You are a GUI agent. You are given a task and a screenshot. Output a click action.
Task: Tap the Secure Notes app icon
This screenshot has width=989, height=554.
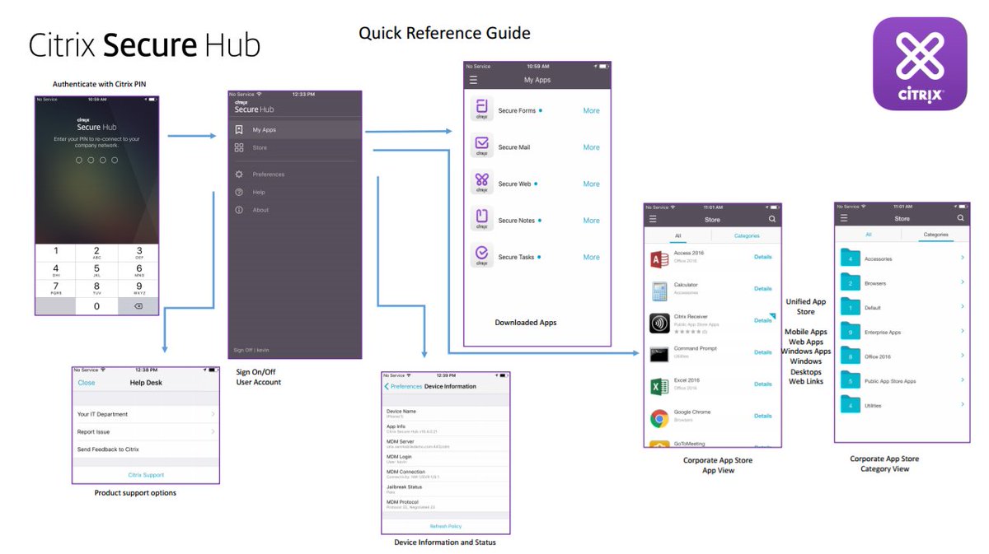coord(482,220)
